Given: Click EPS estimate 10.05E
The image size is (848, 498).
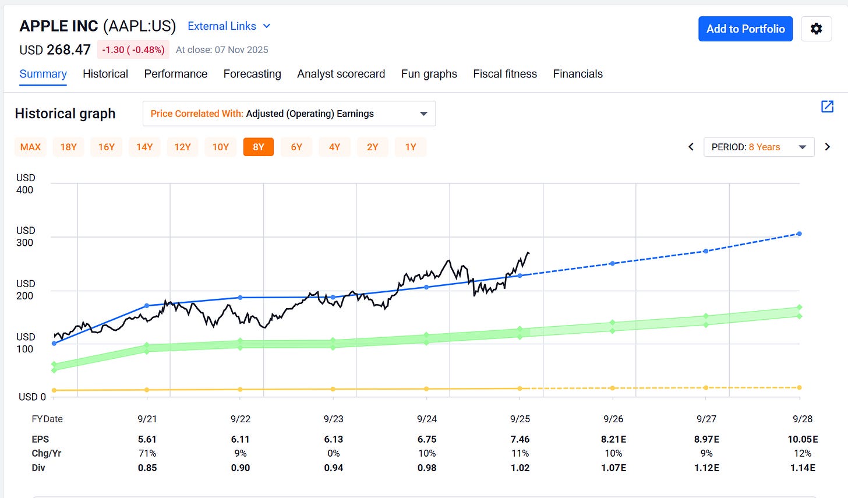Looking at the screenshot, I should point(803,439).
